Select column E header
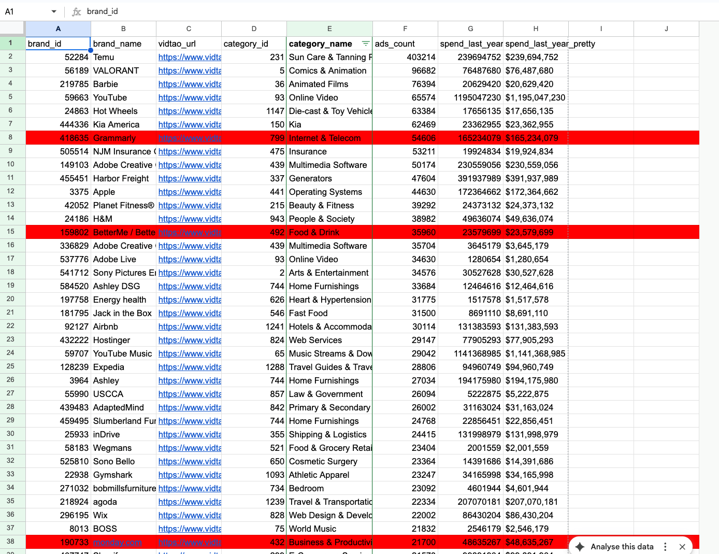The height and width of the screenshot is (554, 719). pos(329,29)
